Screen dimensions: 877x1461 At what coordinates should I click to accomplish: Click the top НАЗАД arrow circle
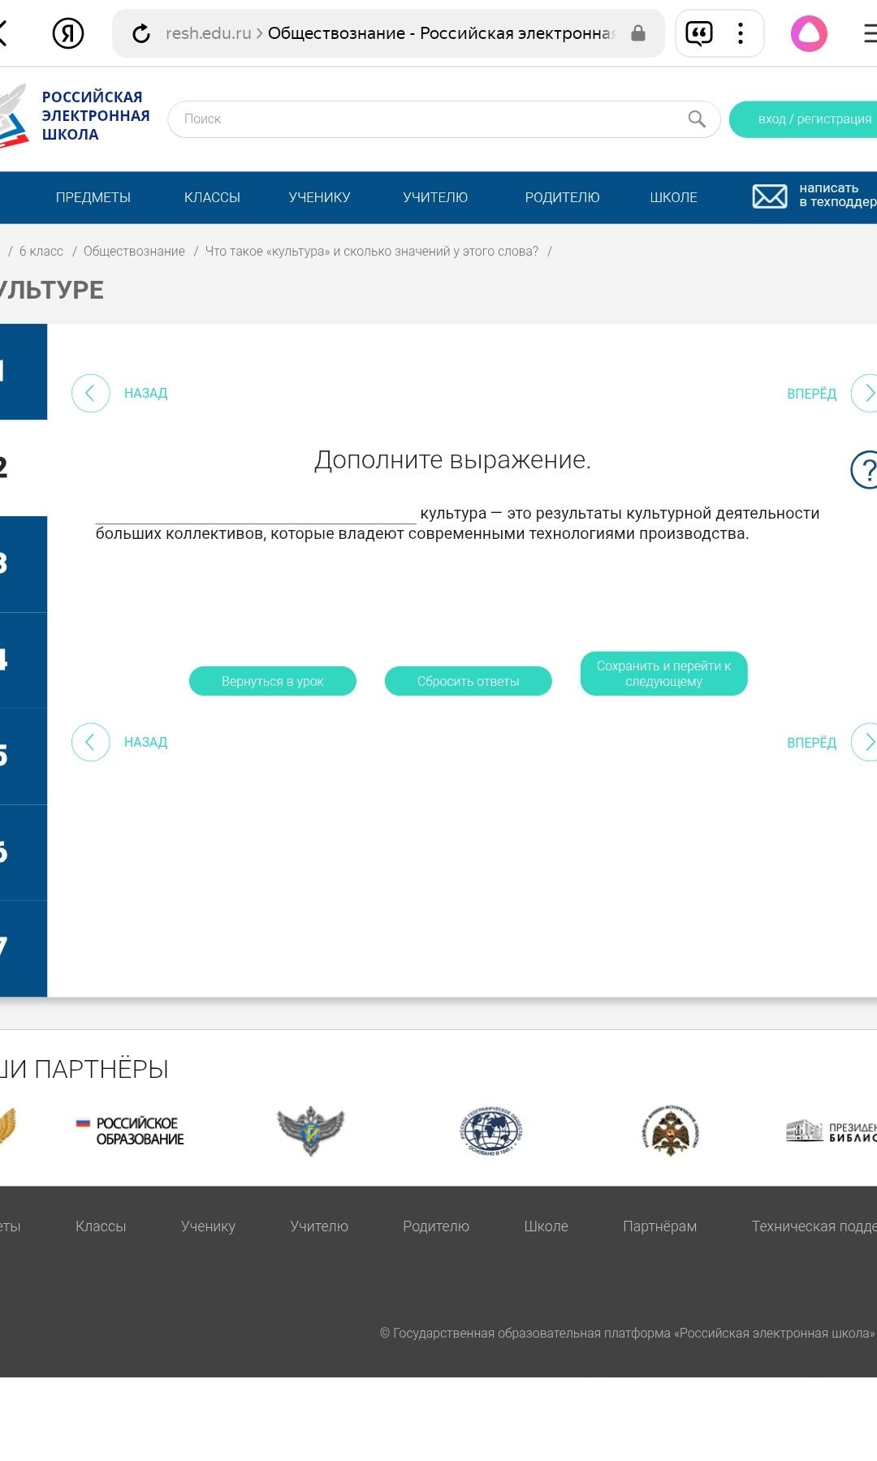point(90,393)
